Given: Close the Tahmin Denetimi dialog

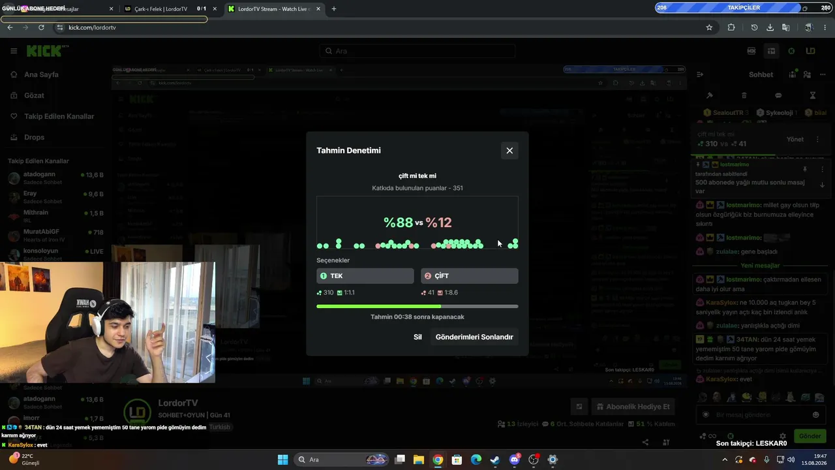Looking at the screenshot, I should click(509, 150).
